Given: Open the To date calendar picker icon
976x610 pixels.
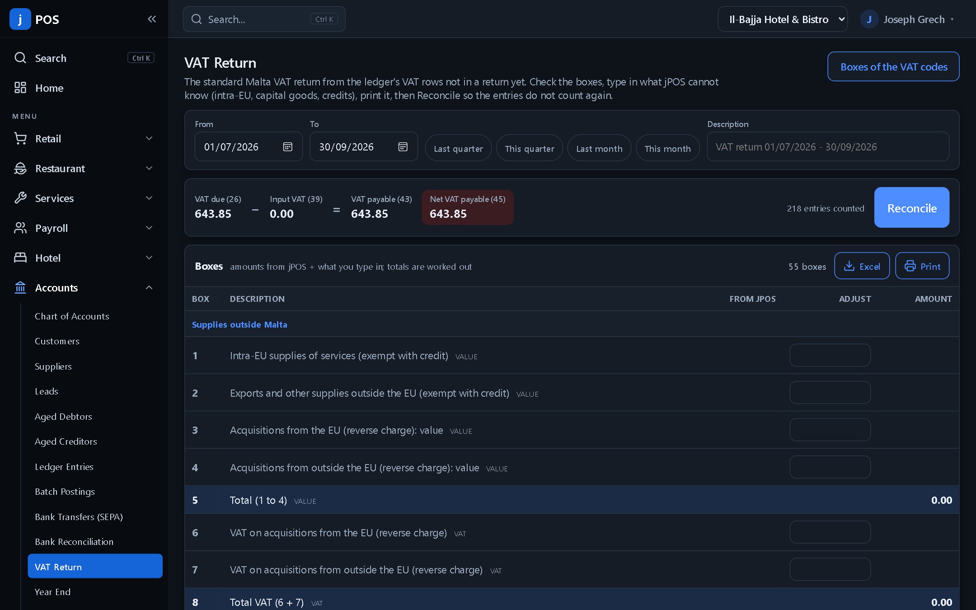Looking at the screenshot, I should coord(403,146).
